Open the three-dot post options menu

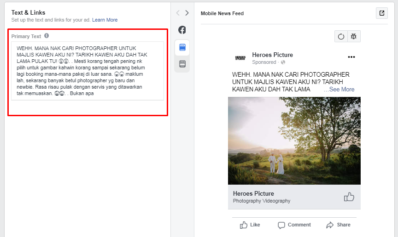pyautogui.click(x=351, y=57)
